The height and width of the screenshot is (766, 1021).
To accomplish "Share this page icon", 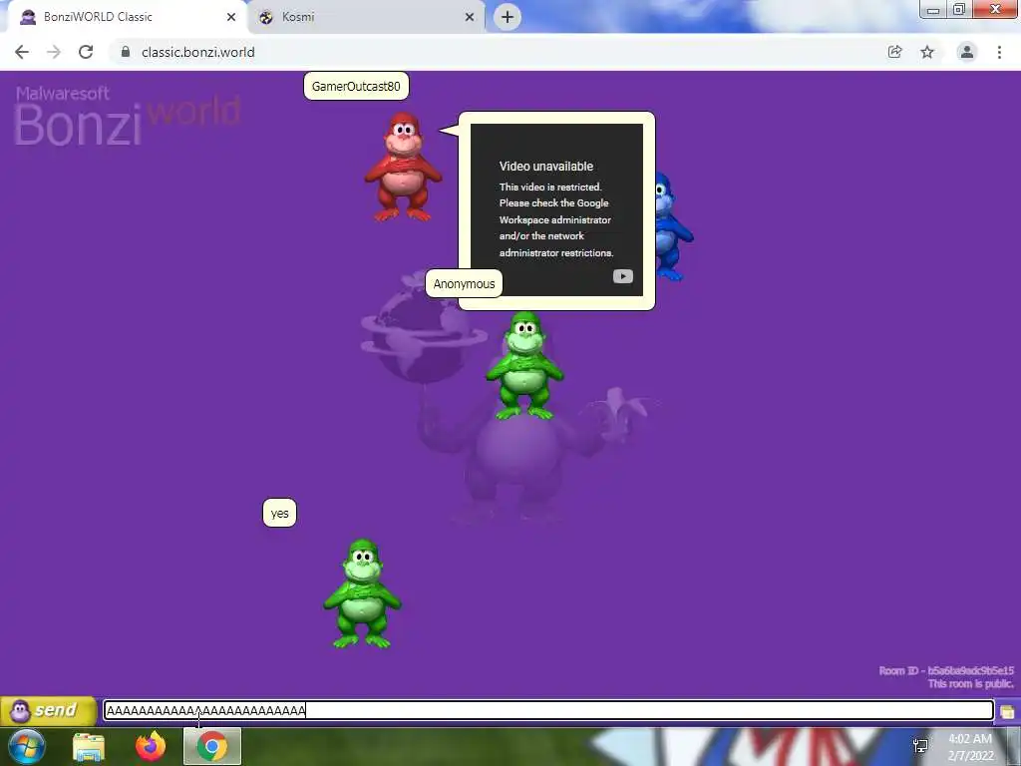I will 895,52.
